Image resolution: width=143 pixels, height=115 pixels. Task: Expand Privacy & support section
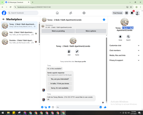pos(124,60)
